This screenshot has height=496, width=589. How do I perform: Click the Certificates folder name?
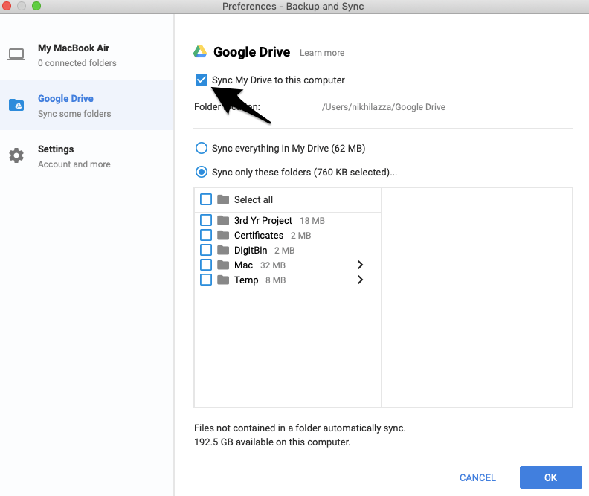click(x=259, y=236)
